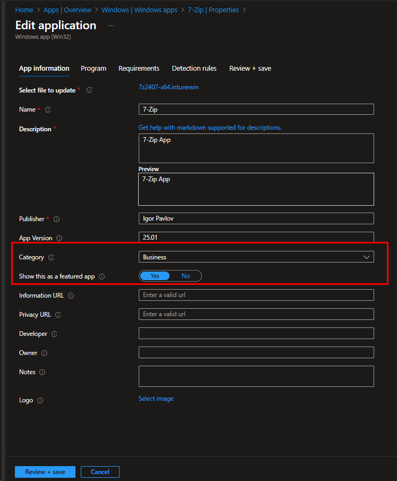Open the Detection rules tab

pyautogui.click(x=194, y=69)
